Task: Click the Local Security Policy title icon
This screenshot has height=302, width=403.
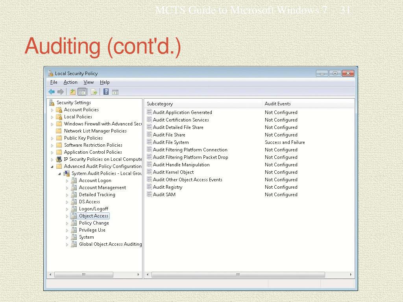Action: pyautogui.click(x=51, y=73)
